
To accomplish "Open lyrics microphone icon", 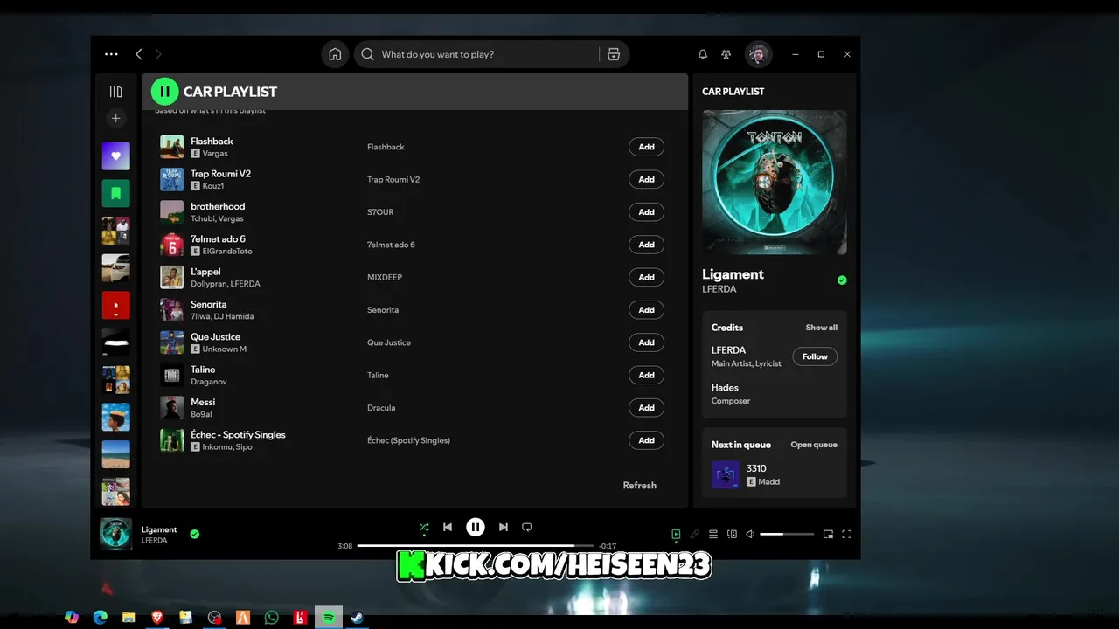I will coord(695,534).
